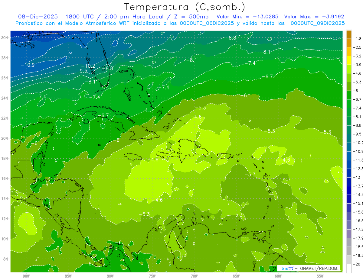Select the "Valor Max. = -3.9192" text
363x280 pixels.
[314, 17]
